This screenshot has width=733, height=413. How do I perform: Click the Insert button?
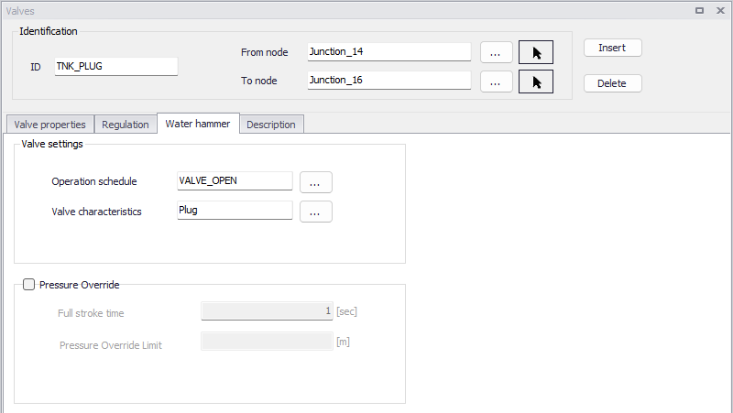(612, 48)
